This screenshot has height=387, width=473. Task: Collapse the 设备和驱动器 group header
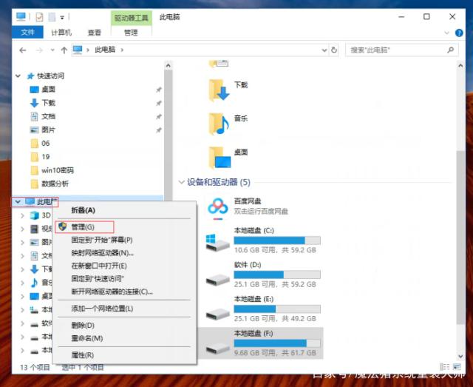click(x=181, y=182)
